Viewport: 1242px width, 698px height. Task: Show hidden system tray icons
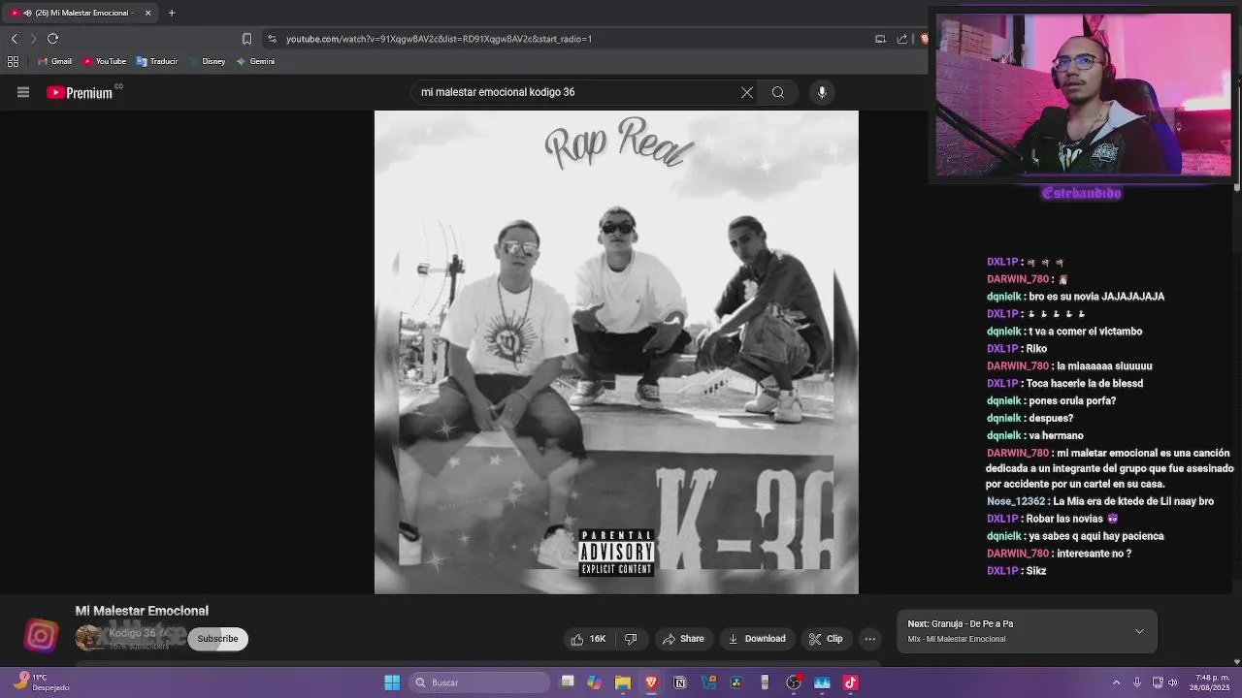tap(1116, 682)
